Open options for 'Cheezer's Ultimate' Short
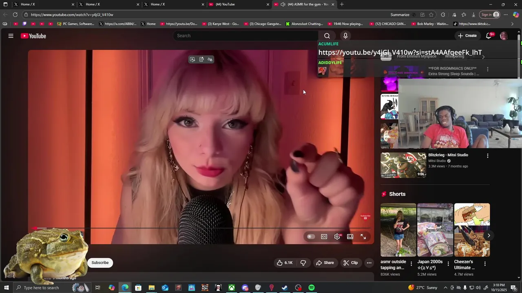Viewport: 522px width, 293px height. (x=485, y=264)
